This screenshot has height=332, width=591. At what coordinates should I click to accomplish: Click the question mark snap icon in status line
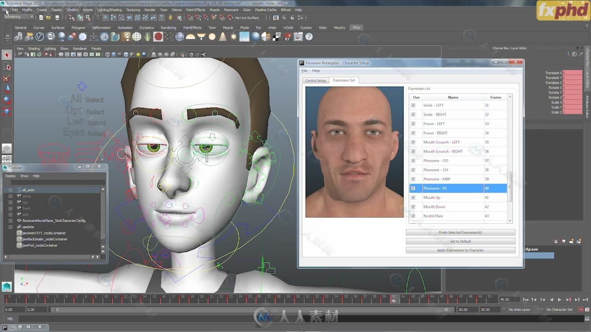161,18
